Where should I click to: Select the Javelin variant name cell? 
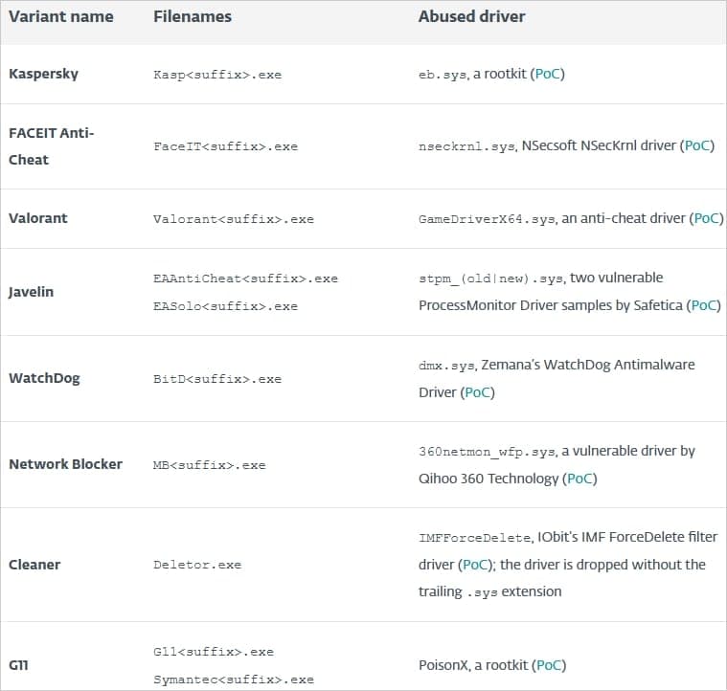[x=31, y=292]
